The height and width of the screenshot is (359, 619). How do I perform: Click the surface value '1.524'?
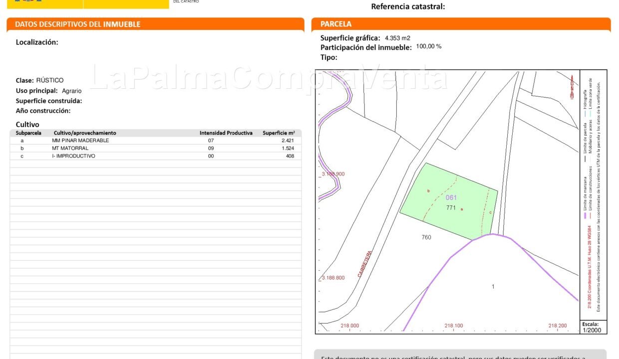pyautogui.click(x=288, y=148)
